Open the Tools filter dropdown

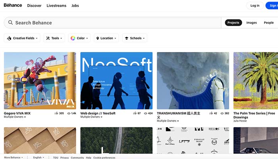(54, 38)
